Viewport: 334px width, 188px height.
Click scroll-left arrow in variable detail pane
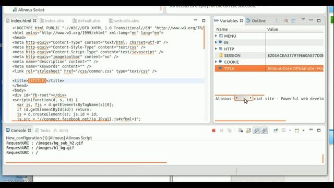tap(236, 98)
